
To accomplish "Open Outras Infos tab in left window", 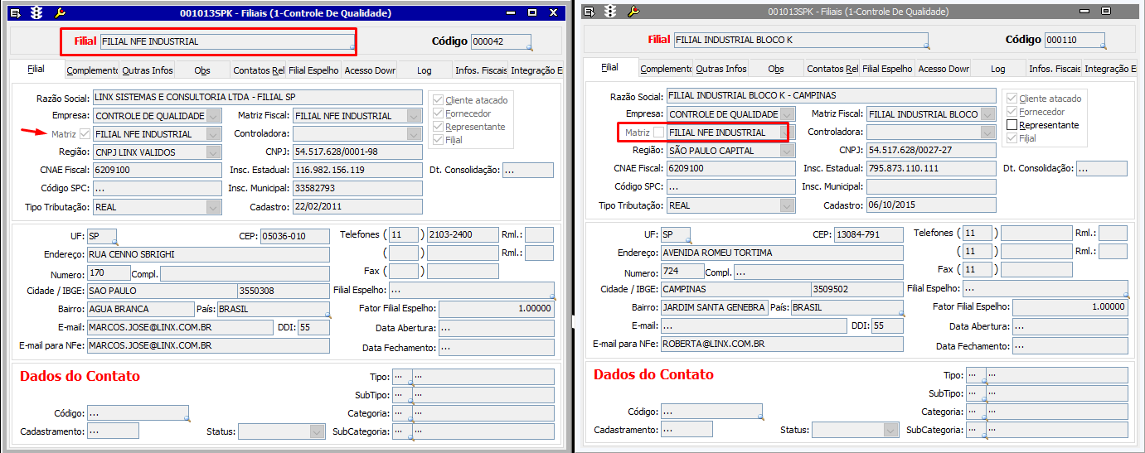I will tap(147, 70).
